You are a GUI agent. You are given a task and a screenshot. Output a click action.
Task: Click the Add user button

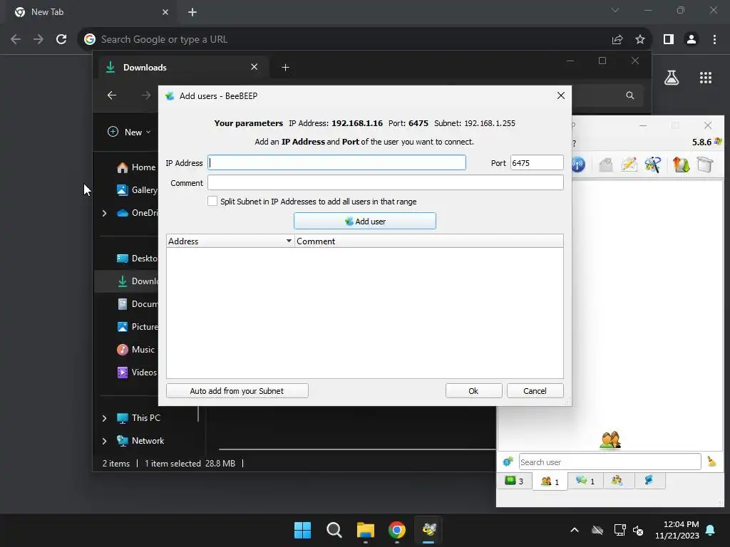(365, 222)
